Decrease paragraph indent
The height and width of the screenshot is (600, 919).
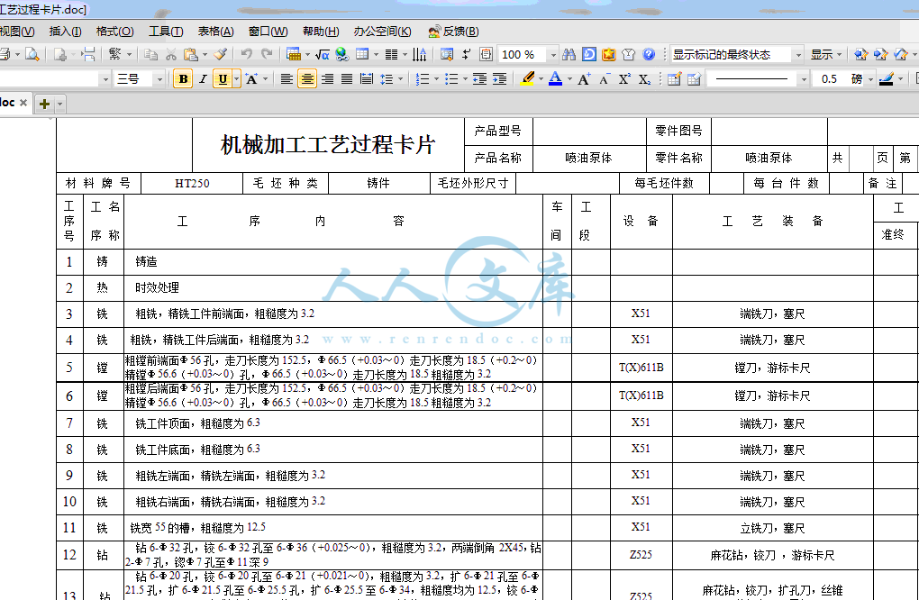[x=479, y=79]
